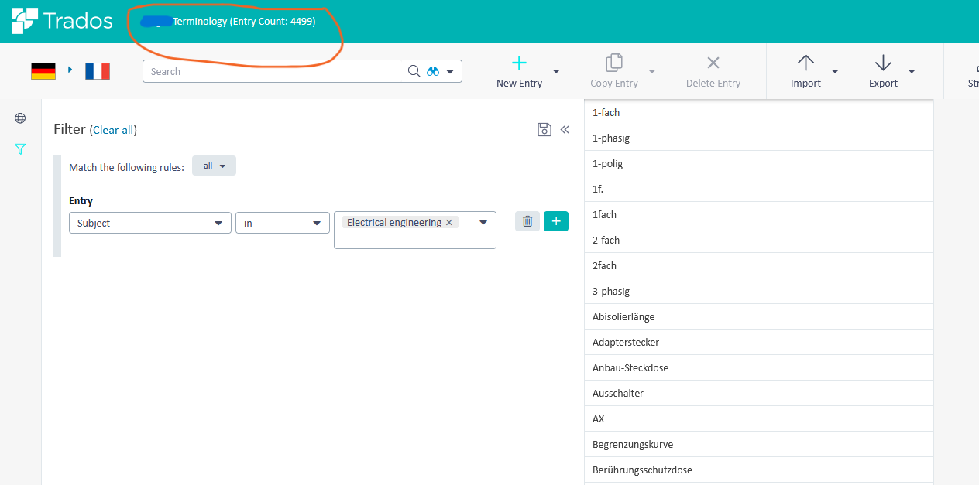Remove Electrical engineering tag with X
Image resolution: width=979 pixels, height=485 pixels.
pos(449,222)
